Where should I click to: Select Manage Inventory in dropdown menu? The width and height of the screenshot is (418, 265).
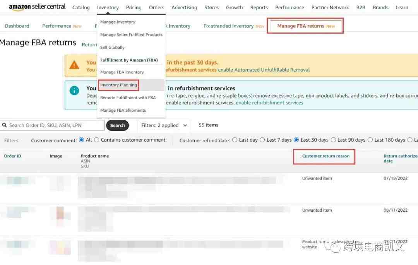tap(118, 22)
